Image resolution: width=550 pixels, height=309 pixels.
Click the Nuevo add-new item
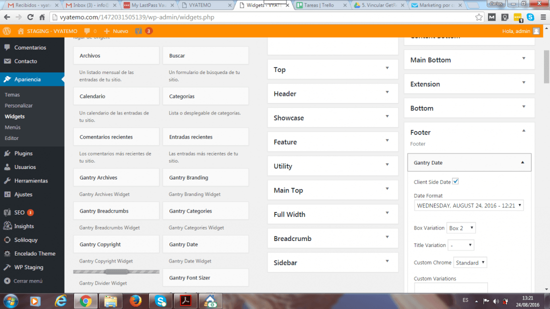click(116, 31)
